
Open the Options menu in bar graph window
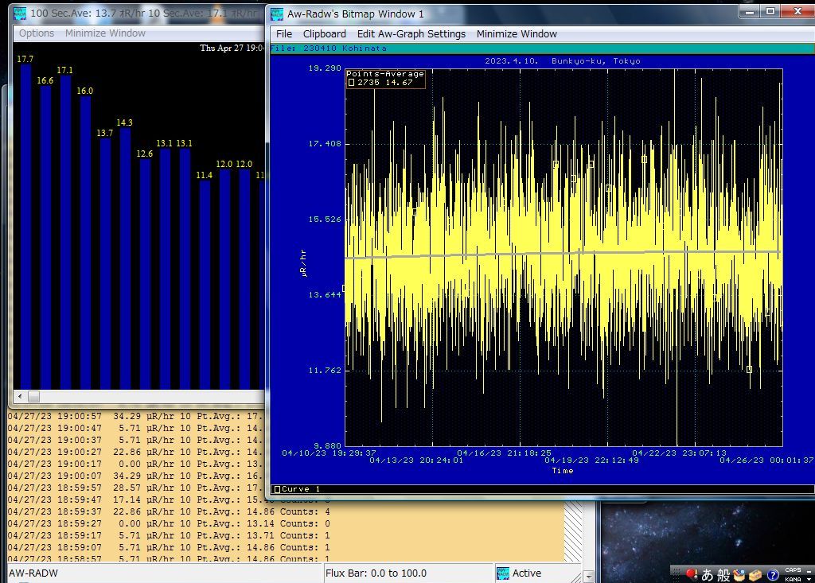tap(37, 33)
